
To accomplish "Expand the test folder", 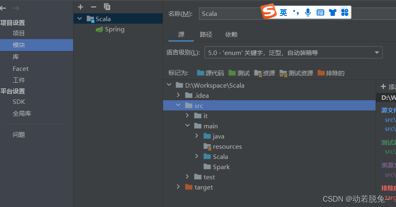I will [x=188, y=176].
